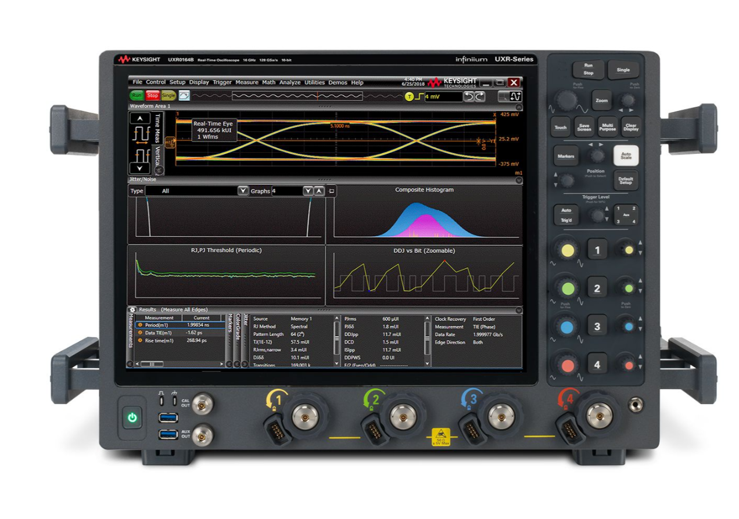
Task: Click the horizontal zoom icon beside Single
Action: (184, 95)
